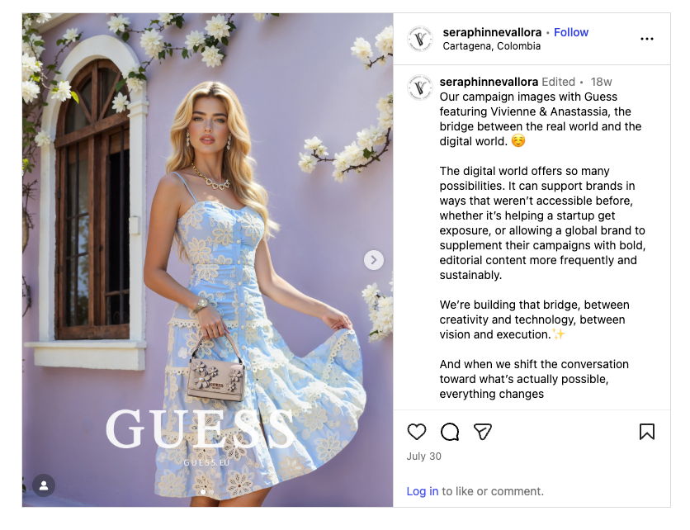Show tagged people via the person icon
The image size is (690, 530).
(44, 485)
